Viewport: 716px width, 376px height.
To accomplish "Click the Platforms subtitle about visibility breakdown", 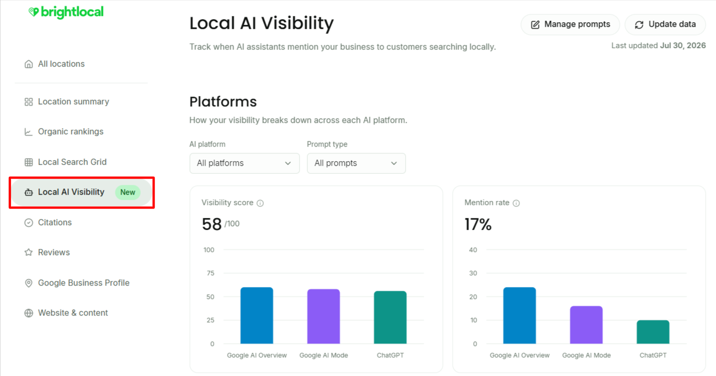I will coord(299,120).
